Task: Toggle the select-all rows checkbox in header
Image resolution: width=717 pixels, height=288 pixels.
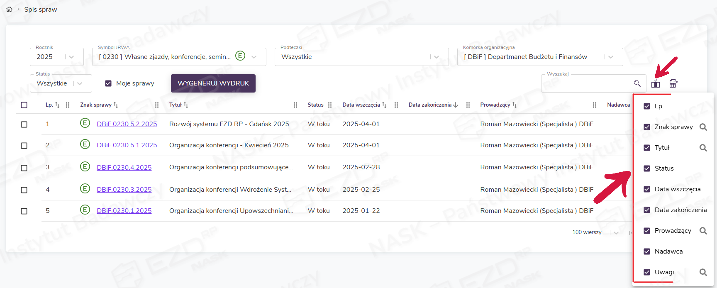Action: 24,105
